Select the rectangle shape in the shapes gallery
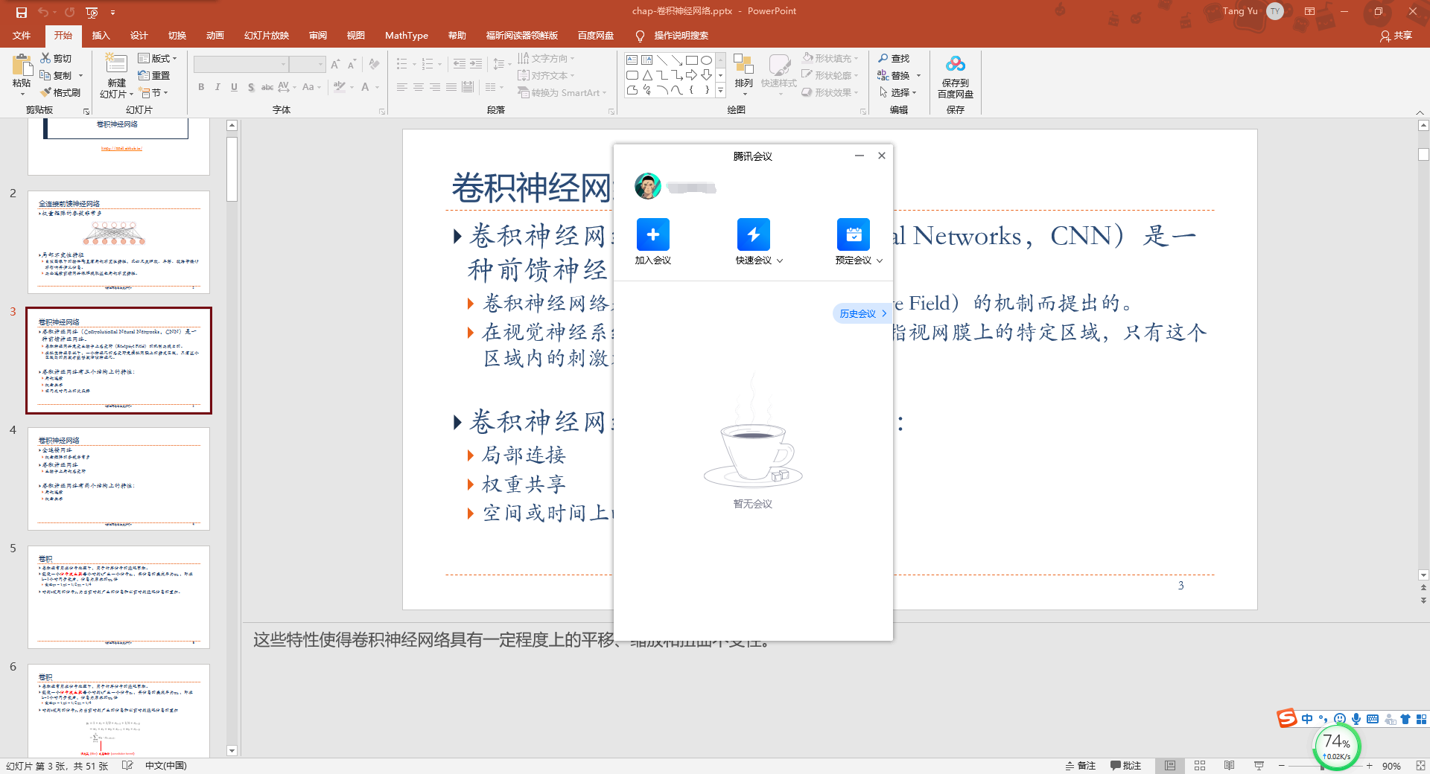 click(x=693, y=59)
